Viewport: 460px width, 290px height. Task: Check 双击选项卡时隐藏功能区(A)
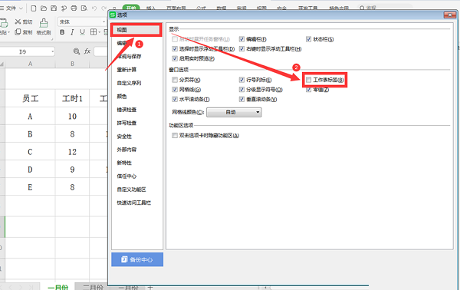[175, 135]
